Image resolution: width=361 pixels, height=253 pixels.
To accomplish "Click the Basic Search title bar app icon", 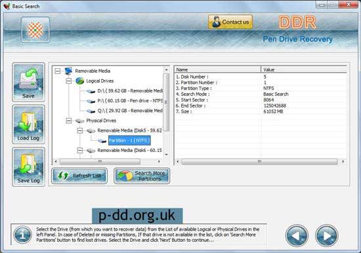I will pos(7,6).
